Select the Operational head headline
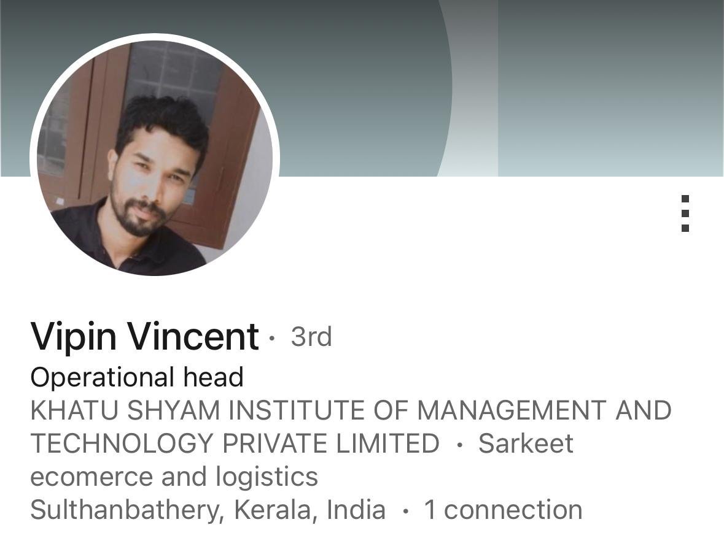The height and width of the screenshot is (541, 724). tap(137, 377)
